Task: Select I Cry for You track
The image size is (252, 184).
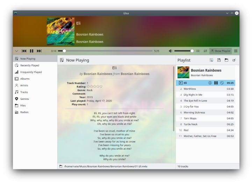Action: 206,106
